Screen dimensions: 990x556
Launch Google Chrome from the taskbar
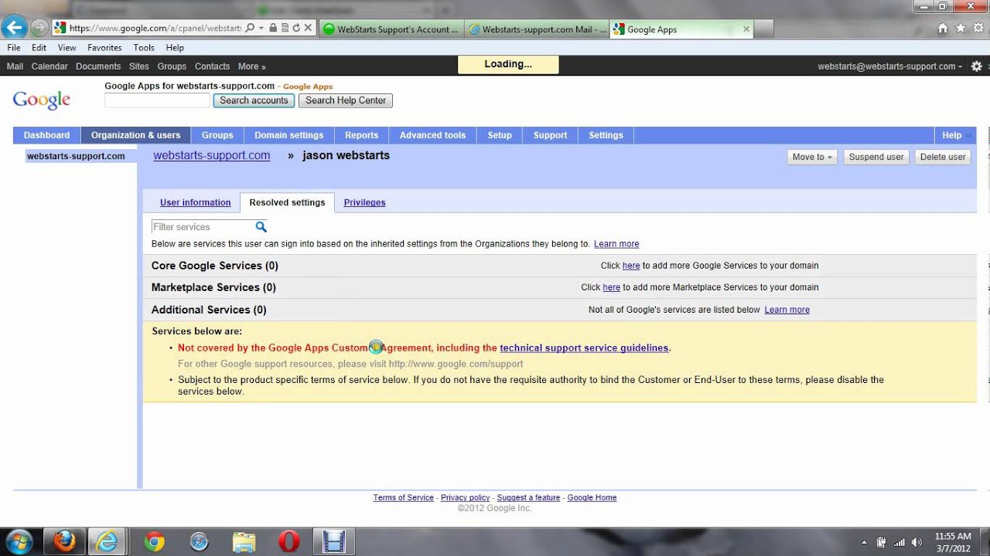pos(154,542)
